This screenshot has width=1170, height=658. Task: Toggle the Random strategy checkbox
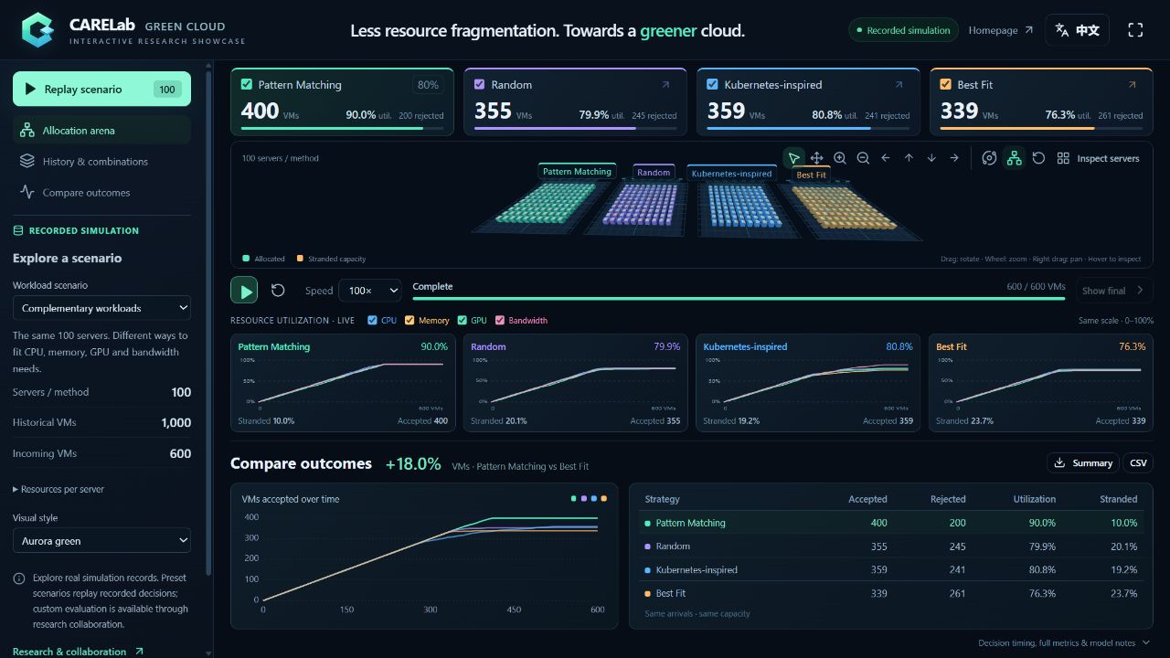(480, 84)
